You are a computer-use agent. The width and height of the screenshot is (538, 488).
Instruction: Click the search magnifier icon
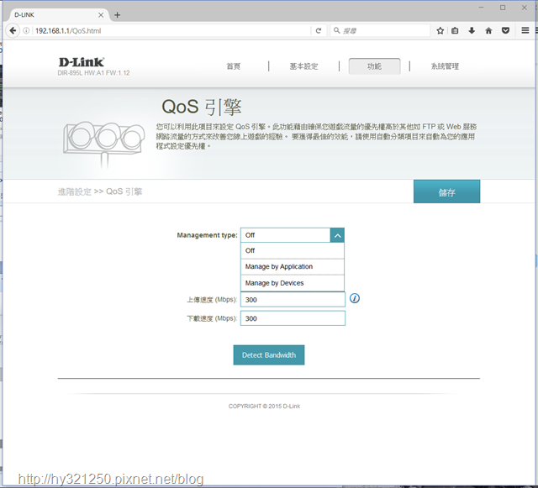[336, 30]
